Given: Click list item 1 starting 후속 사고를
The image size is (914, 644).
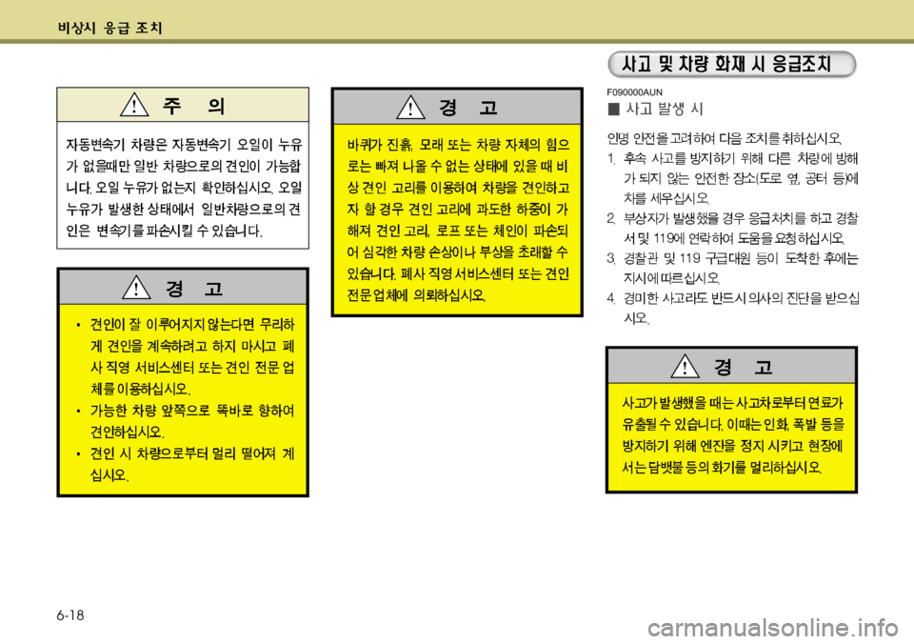Looking at the screenshot, I should tap(733, 178).
